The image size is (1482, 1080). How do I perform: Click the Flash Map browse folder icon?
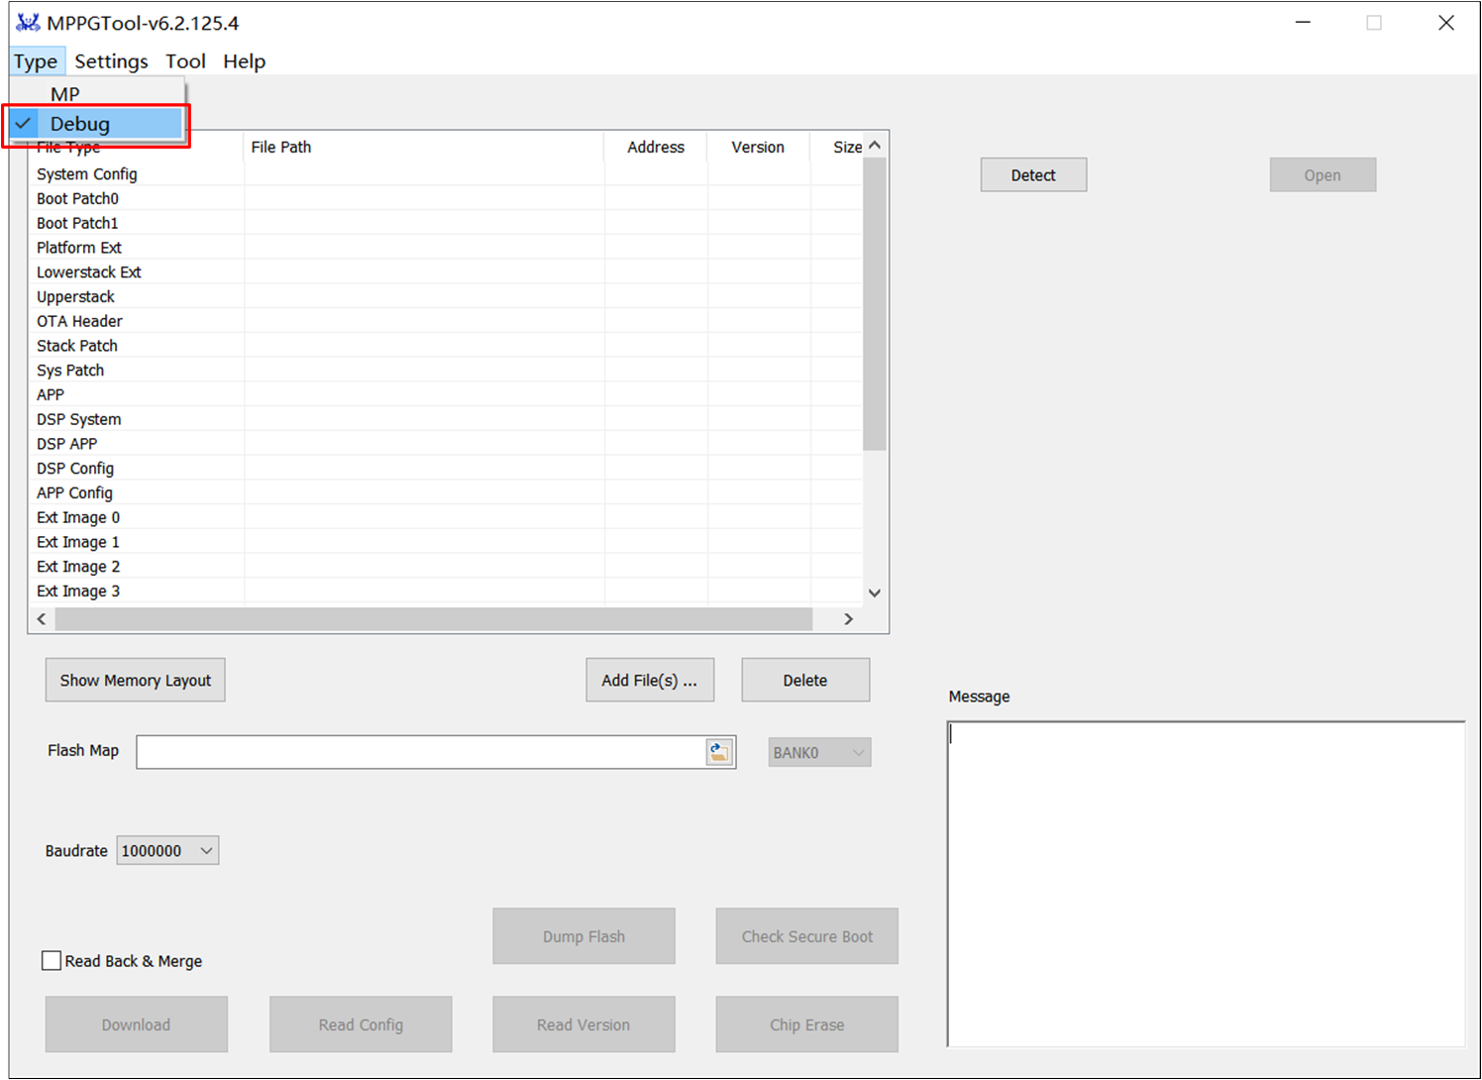719,752
